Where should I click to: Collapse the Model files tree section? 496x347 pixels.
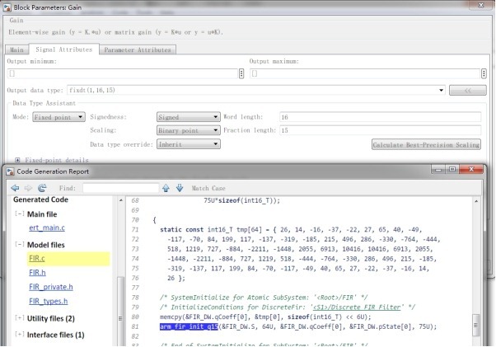(19, 244)
